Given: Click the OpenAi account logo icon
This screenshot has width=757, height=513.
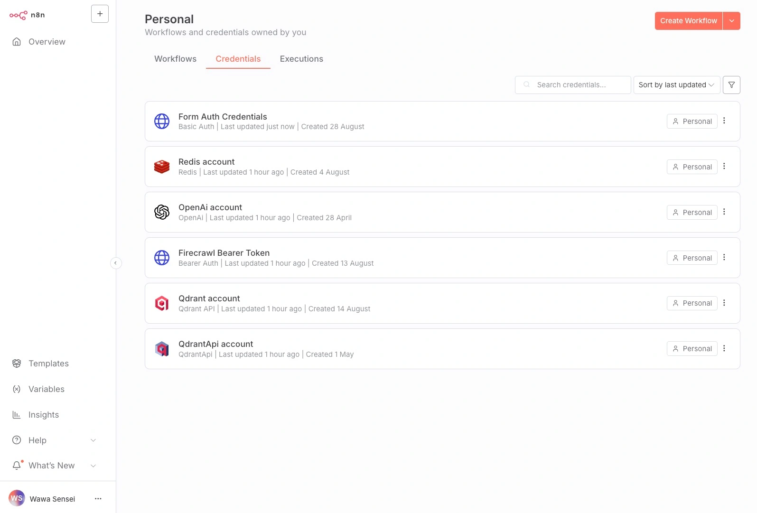Looking at the screenshot, I should (162, 212).
